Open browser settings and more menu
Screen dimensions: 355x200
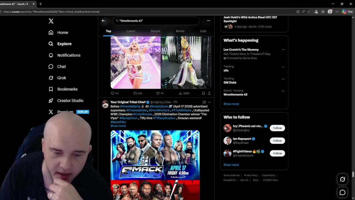point(337,12)
